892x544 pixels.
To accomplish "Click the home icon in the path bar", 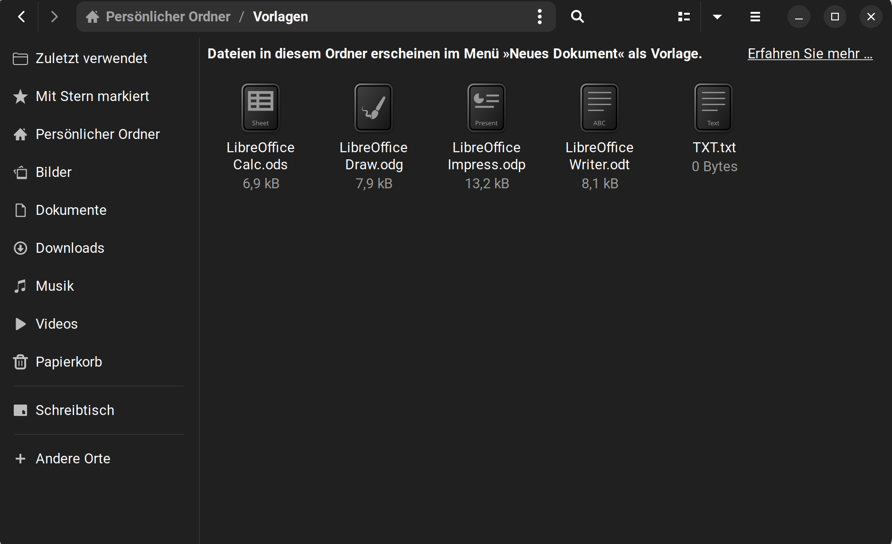I will tap(93, 17).
